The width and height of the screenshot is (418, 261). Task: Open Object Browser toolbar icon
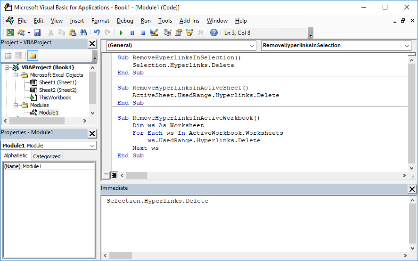coord(189,33)
